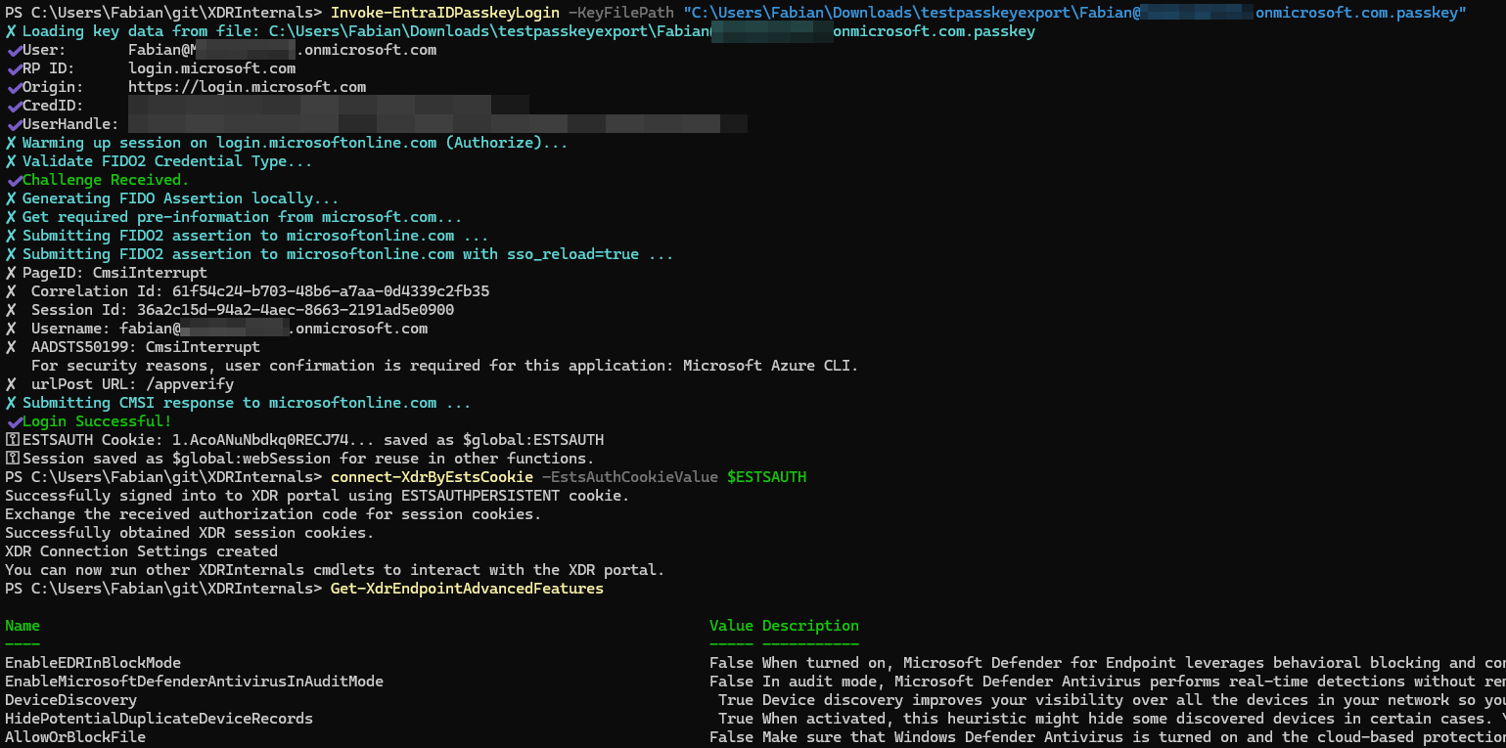Screen dimensions: 1506x748
Task: Click the checkmark icon next to RP ID
Action: coord(14,69)
